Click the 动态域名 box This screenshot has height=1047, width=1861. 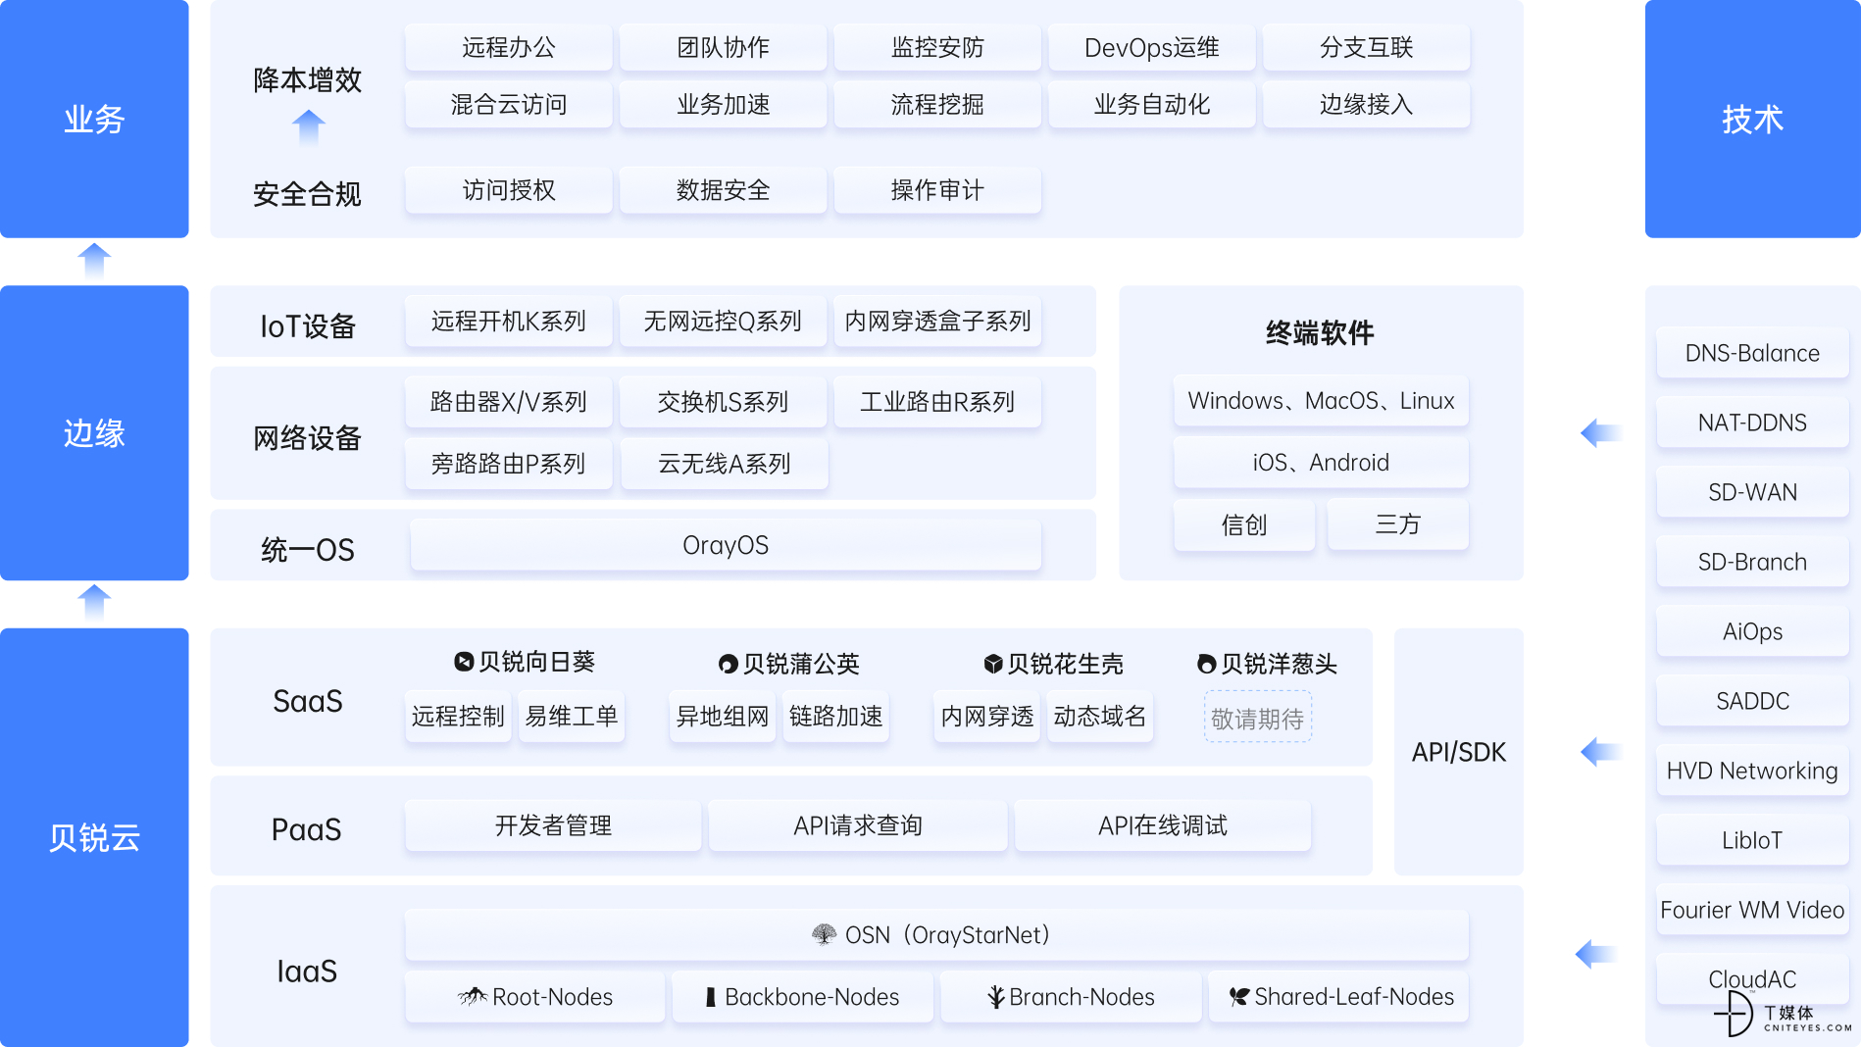tap(1100, 717)
